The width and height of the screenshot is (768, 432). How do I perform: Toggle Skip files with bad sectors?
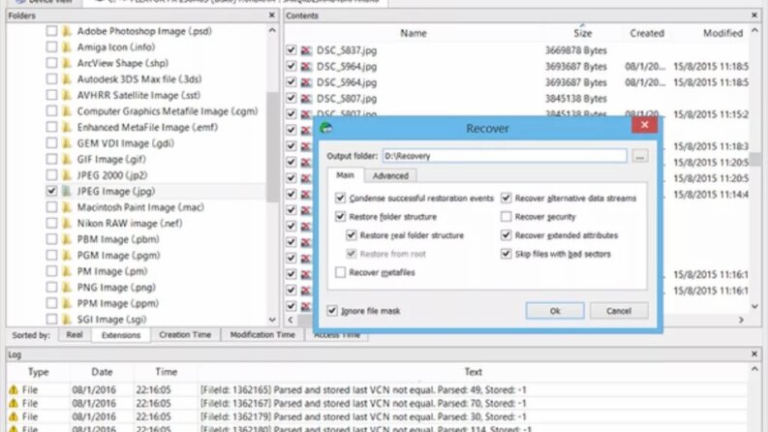pyautogui.click(x=506, y=254)
